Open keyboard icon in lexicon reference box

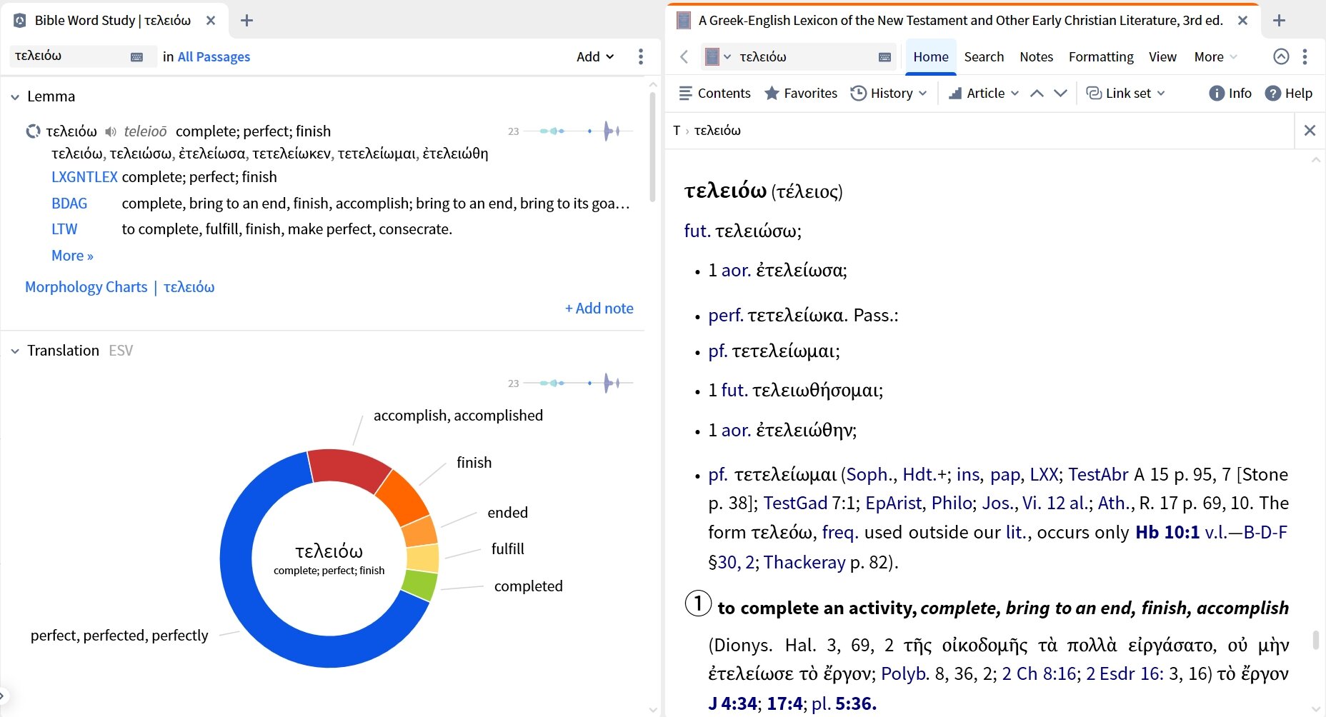(884, 57)
